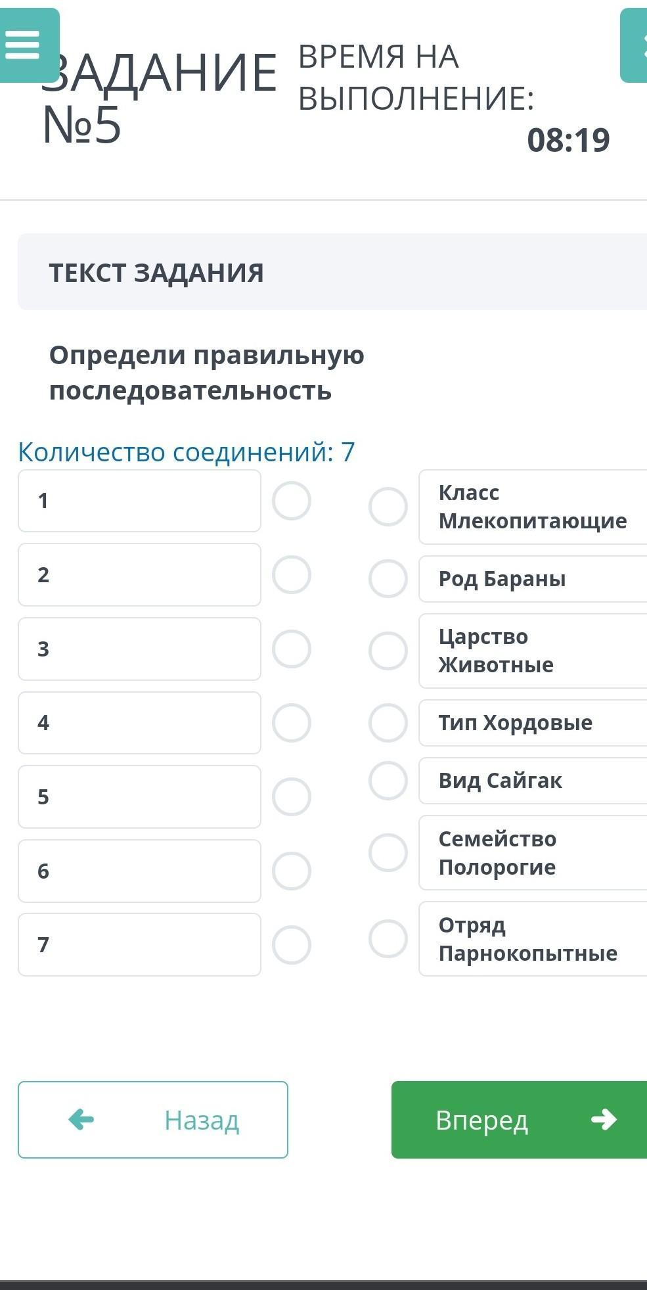This screenshot has height=1290, width=647.
Task: Select the connector circle next to box 1
Action: pos(292,501)
